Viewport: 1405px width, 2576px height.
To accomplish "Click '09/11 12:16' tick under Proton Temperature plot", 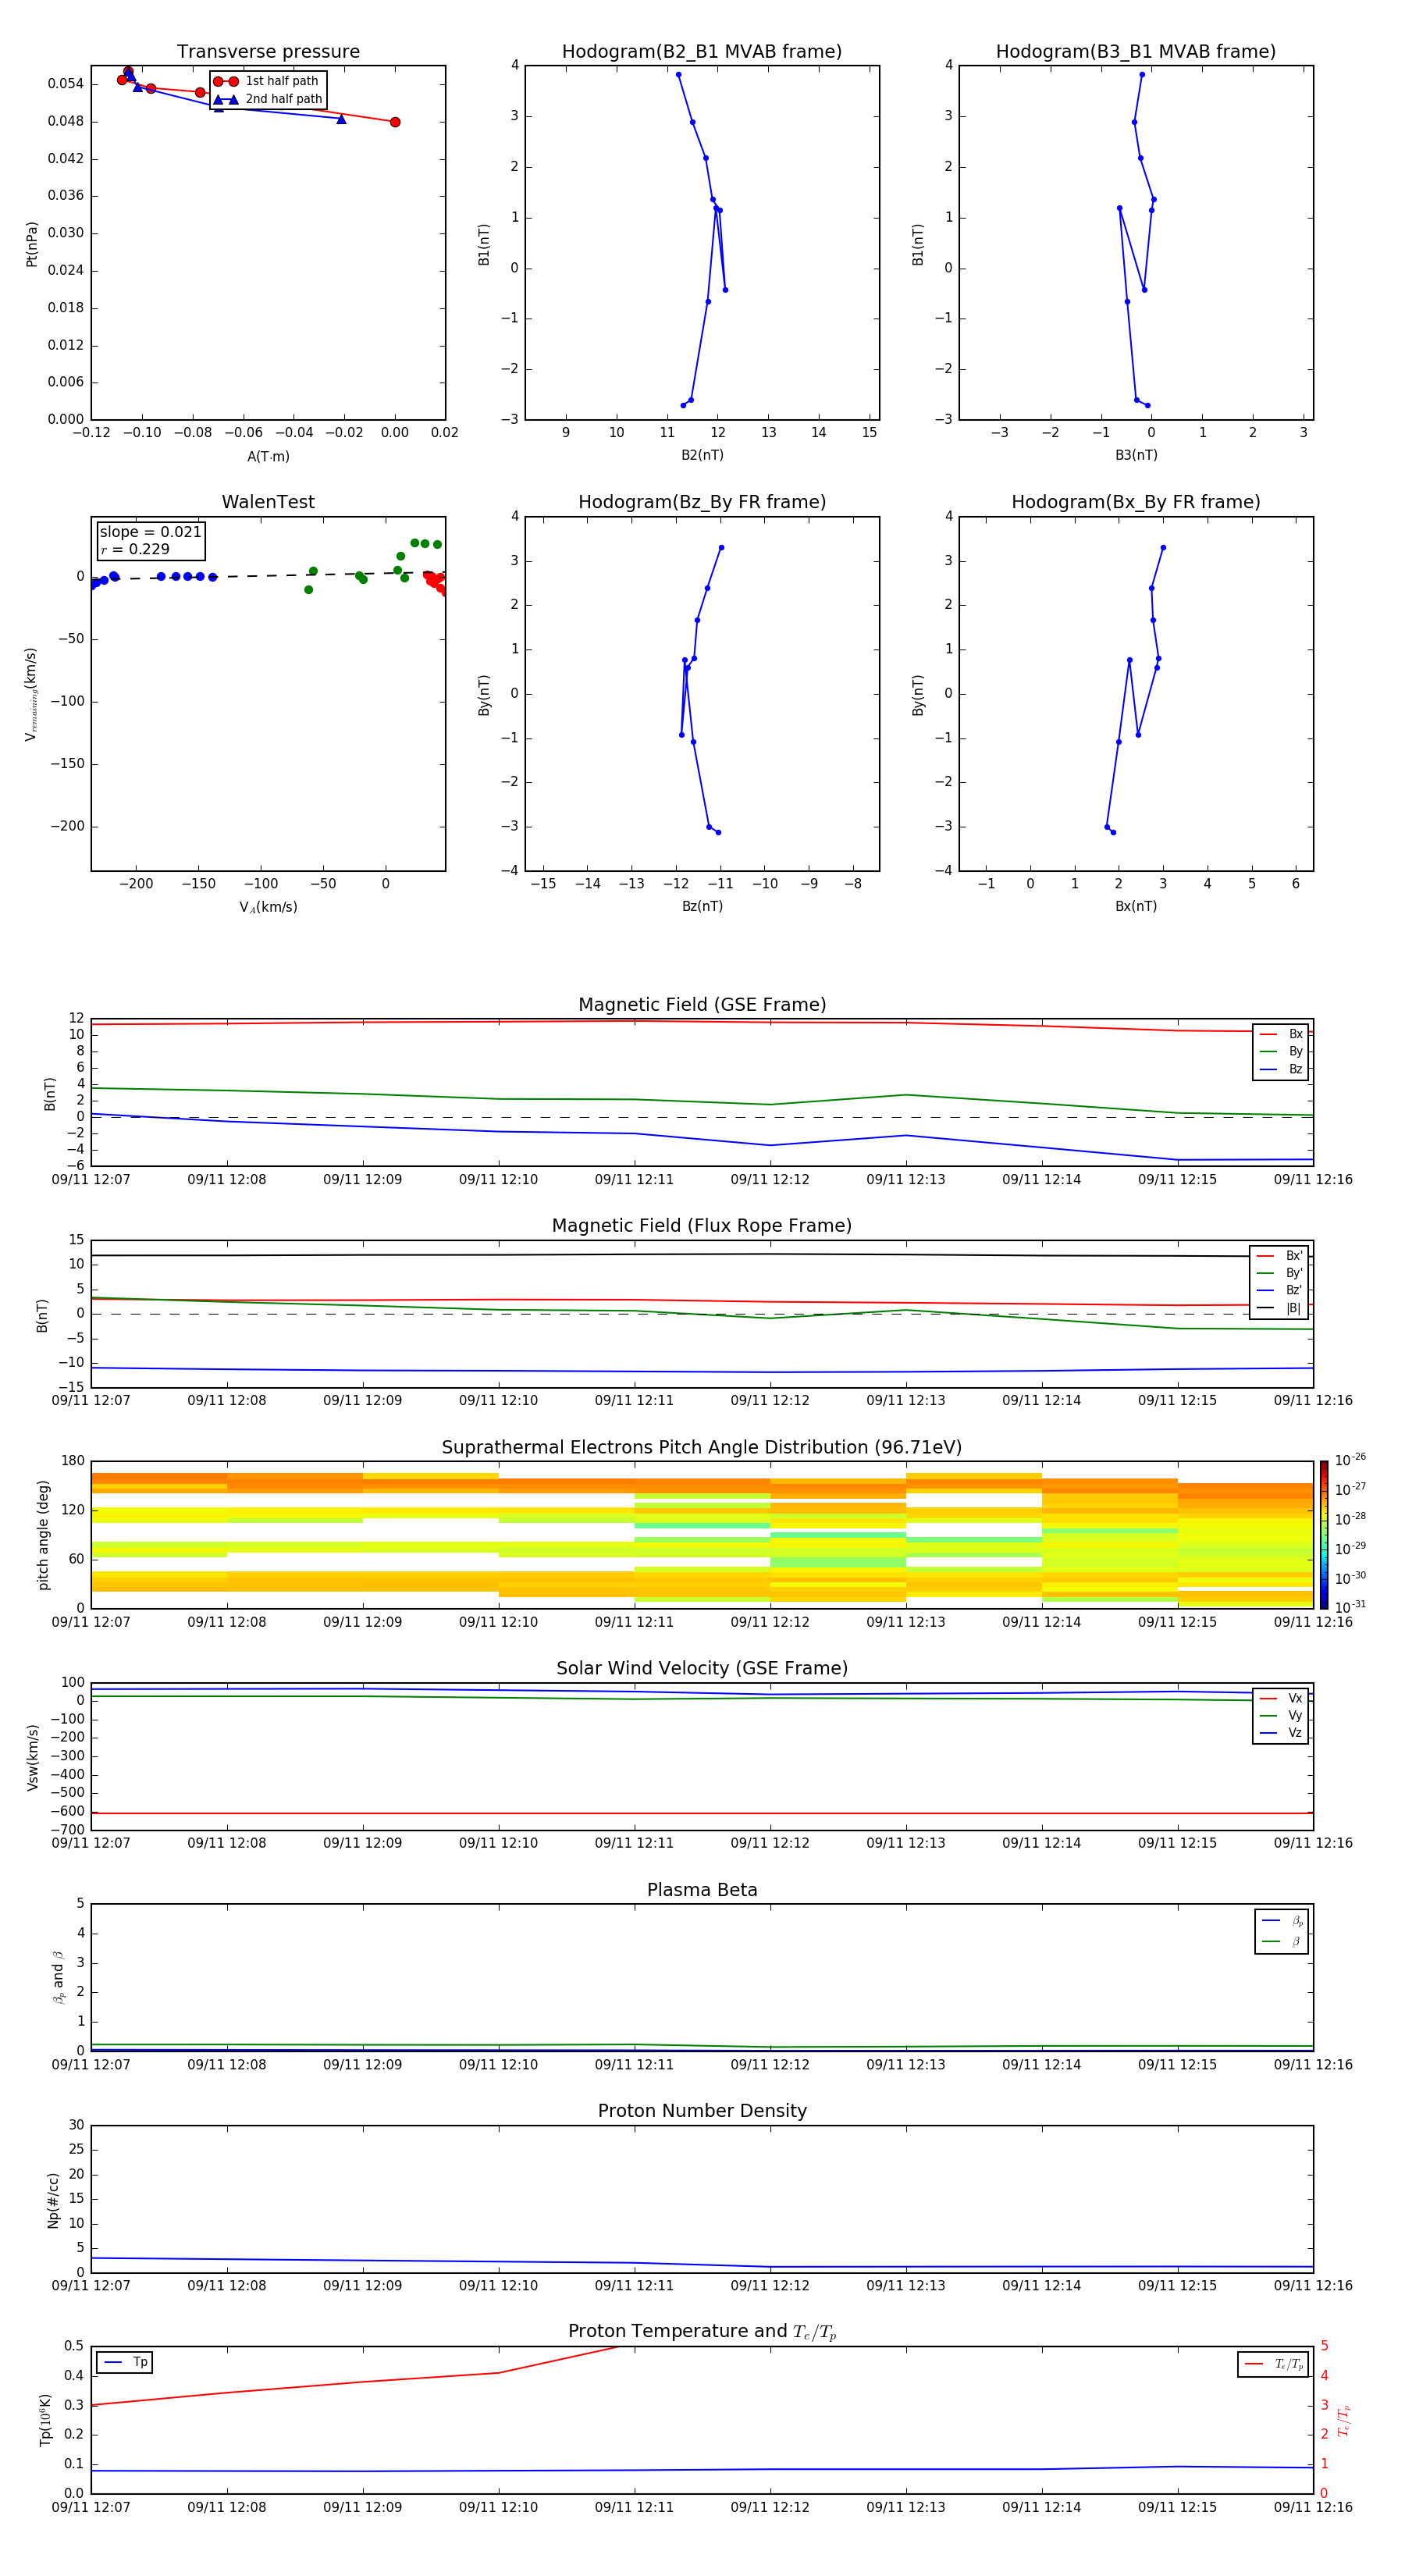I will click(1313, 2508).
